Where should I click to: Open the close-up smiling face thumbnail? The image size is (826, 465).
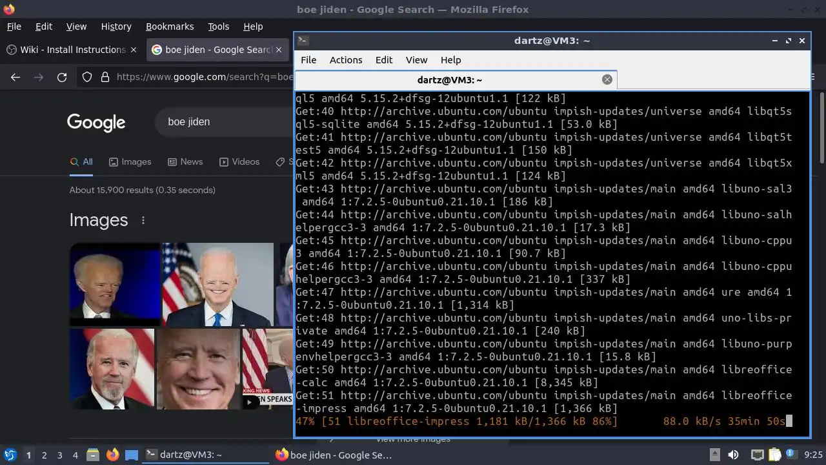click(x=198, y=369)
